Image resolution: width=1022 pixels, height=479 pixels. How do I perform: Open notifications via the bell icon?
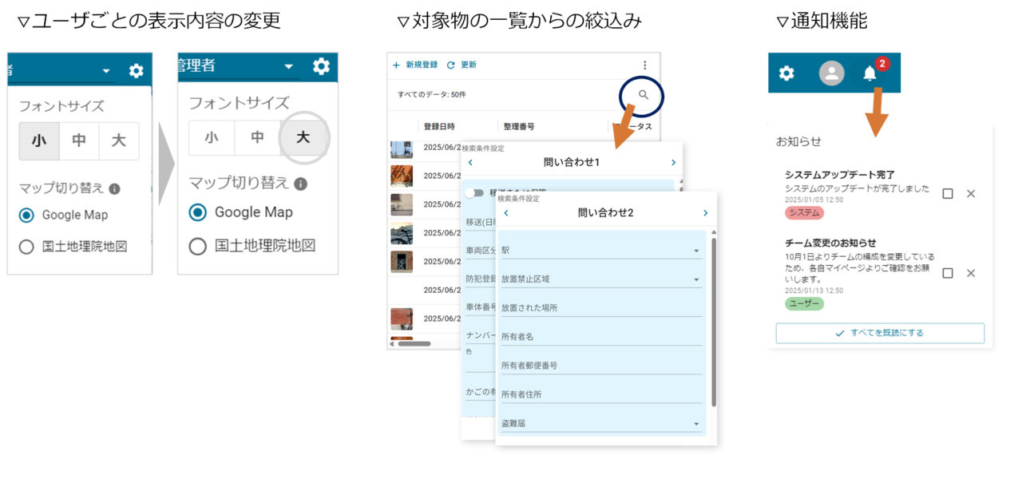click(869, 73)
